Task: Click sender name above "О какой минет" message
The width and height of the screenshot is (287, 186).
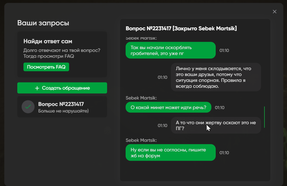Action: point(141,98)
